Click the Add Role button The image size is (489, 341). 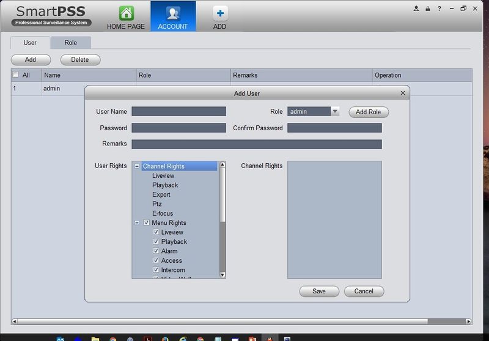(x=369, y=112)
